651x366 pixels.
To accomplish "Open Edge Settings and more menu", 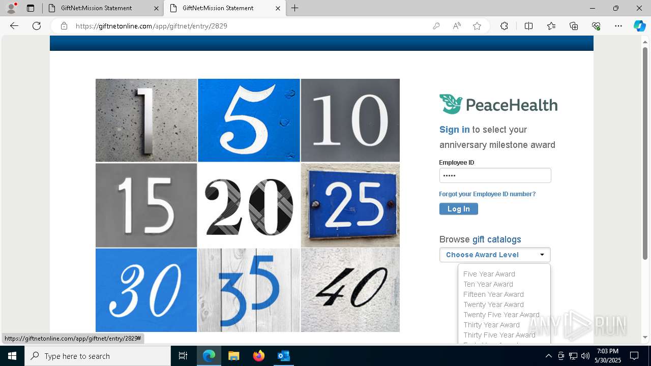I will [x=618, y=26].
